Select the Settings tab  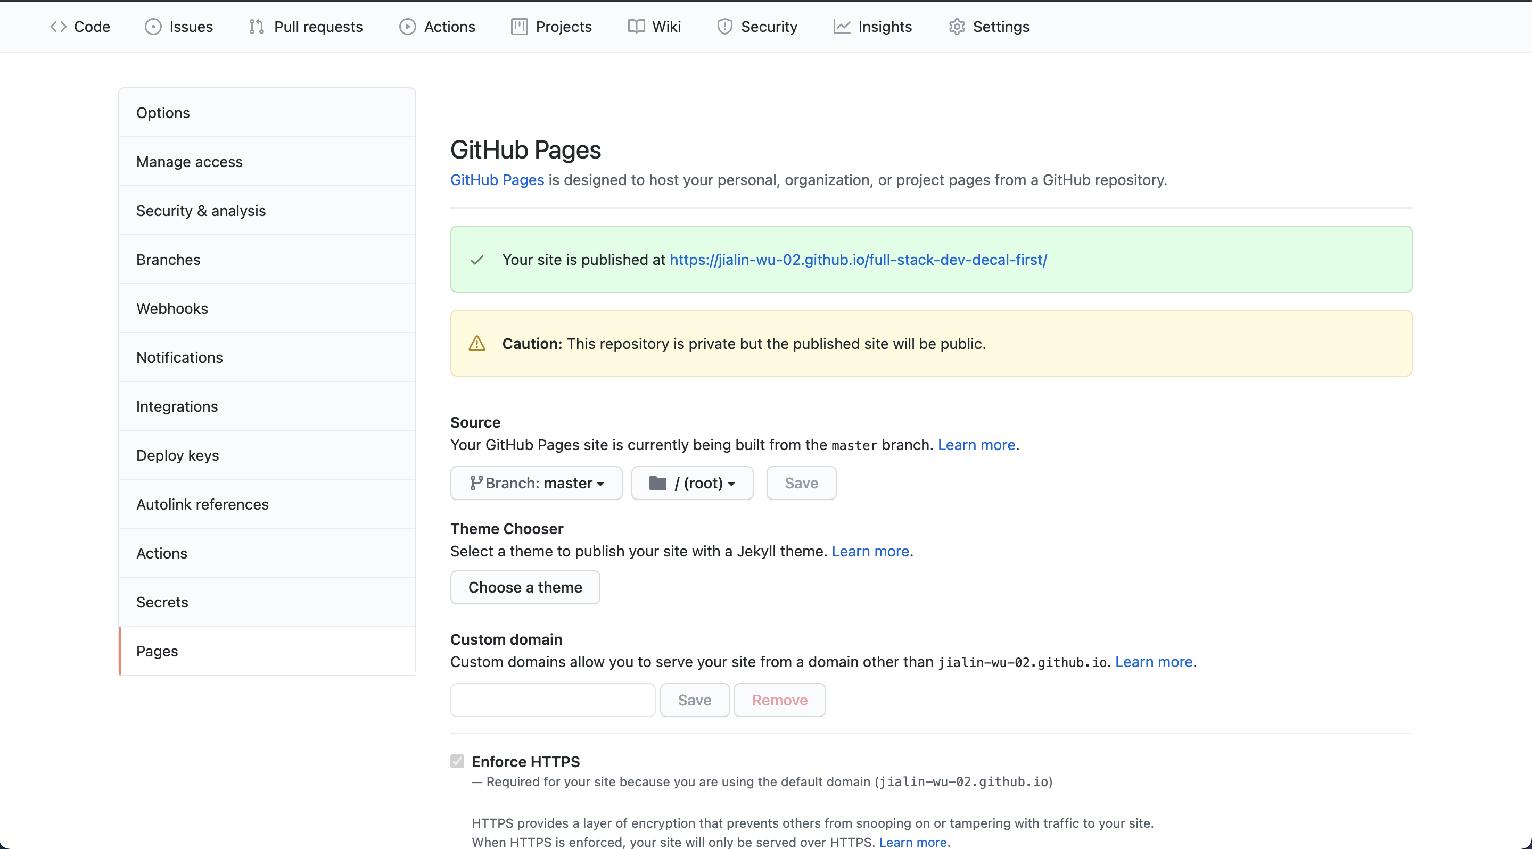(989, 27)
